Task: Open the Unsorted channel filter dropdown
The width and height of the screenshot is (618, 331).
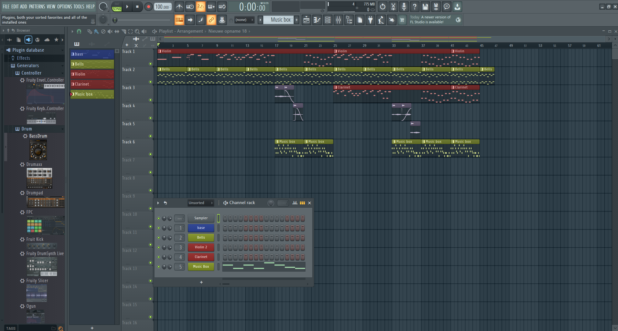Action: coord(200,203)
